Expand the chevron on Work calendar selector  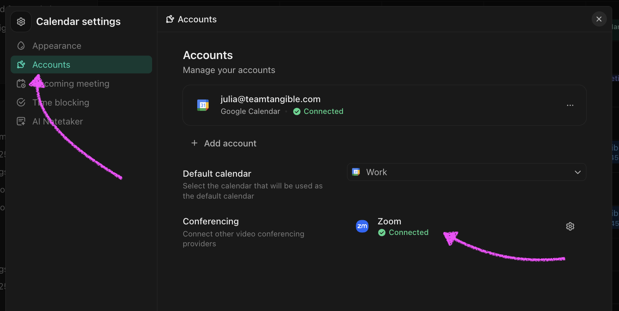coord(578,172)
